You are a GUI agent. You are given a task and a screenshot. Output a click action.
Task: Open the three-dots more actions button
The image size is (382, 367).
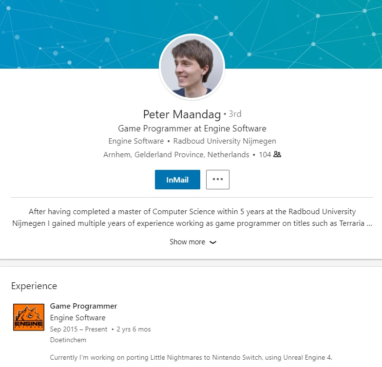217,180
